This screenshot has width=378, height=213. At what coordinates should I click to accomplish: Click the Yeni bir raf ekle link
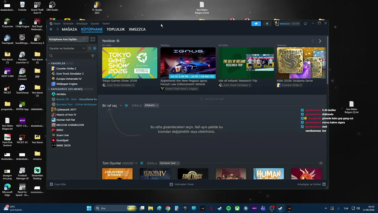point(212,99)
